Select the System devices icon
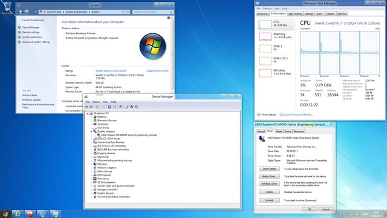This screenshot has height=218, width=387. coord(95,193)
